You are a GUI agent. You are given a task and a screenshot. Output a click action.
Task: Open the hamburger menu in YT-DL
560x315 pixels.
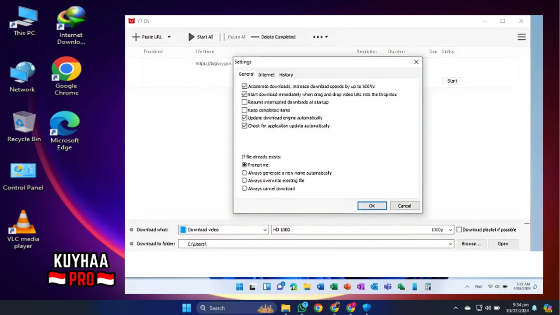[521, 37]
